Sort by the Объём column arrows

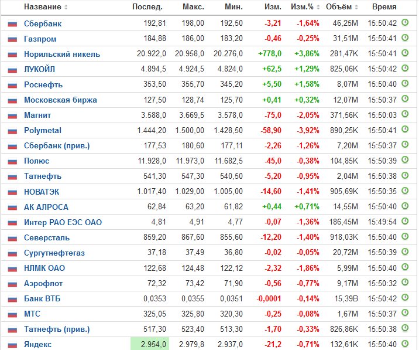pos(356,7)
